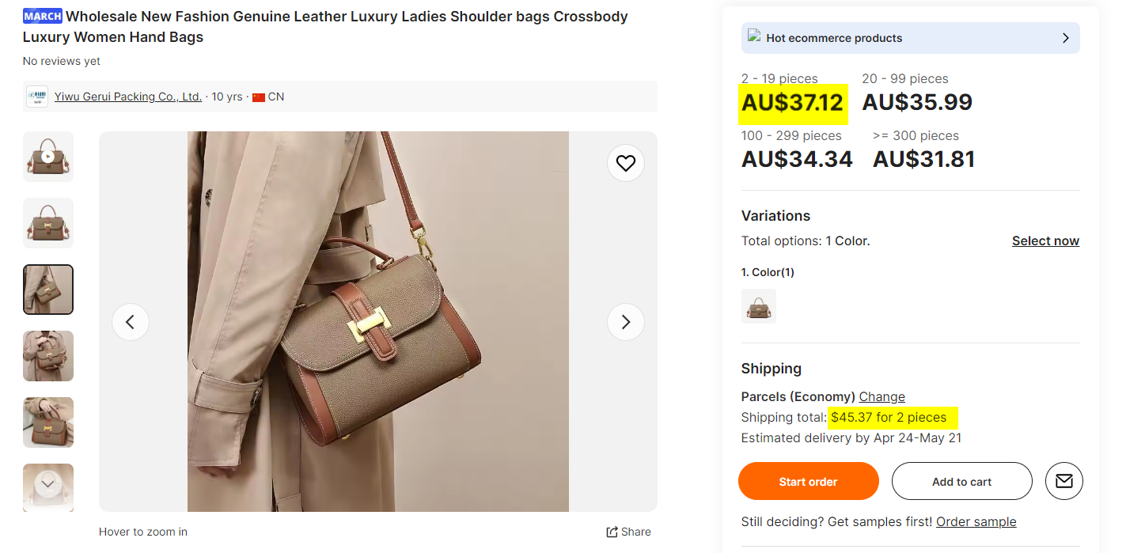This screenshot has width=1126, height=553.
Task: Click the China flag icon
Action: tap(259, 97)
